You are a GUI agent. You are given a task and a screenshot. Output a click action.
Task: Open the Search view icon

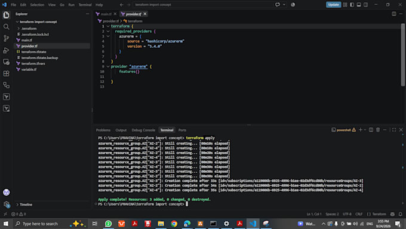tap(6, 27)
